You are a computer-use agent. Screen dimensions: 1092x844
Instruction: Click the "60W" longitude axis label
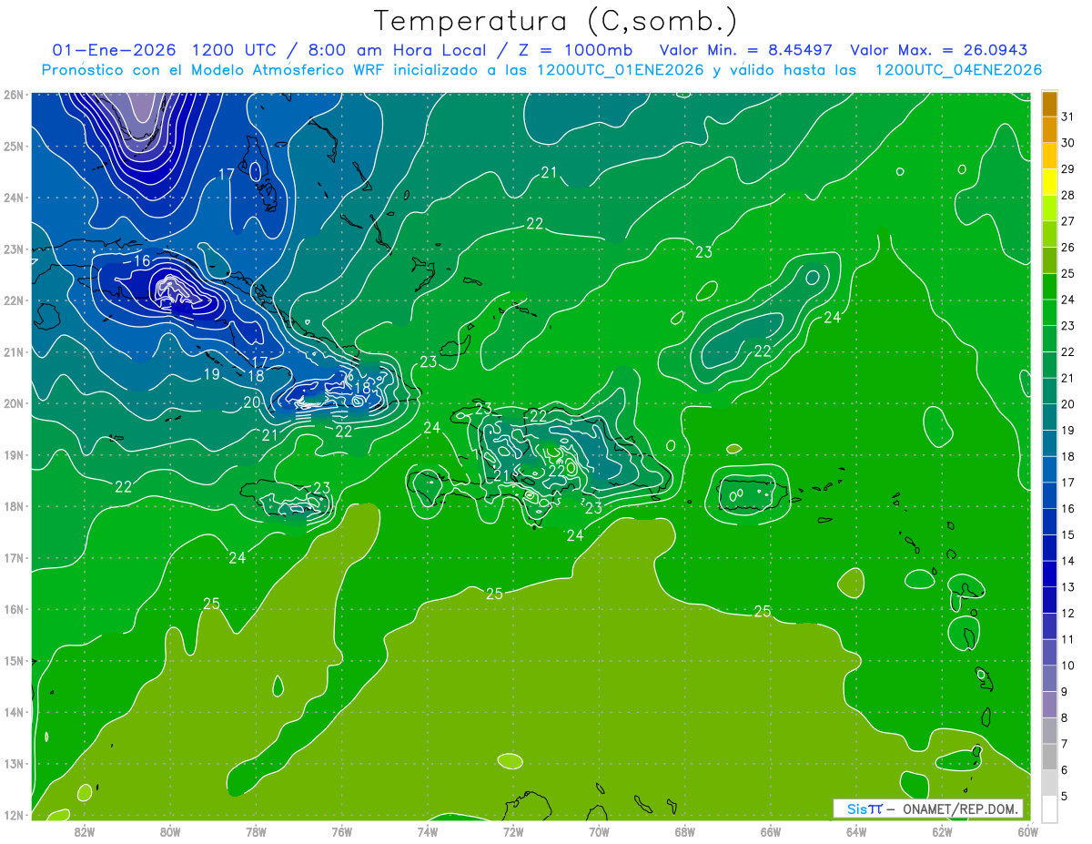(1027, 831)
